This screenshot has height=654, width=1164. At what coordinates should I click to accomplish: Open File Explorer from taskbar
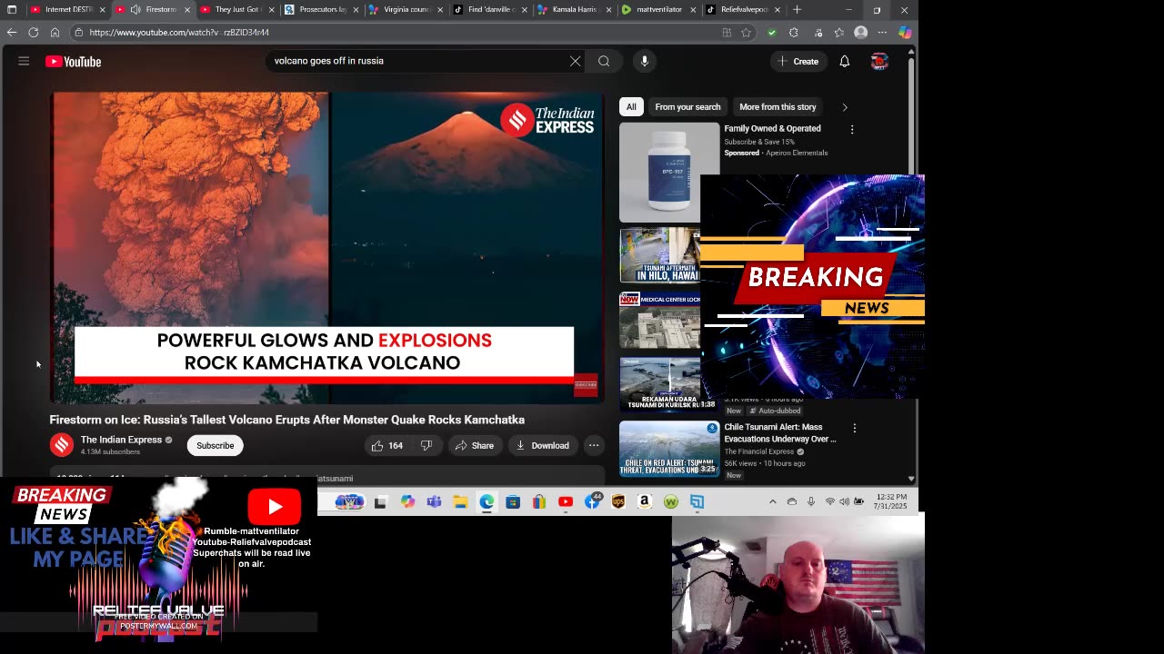[x=460, y=501]
